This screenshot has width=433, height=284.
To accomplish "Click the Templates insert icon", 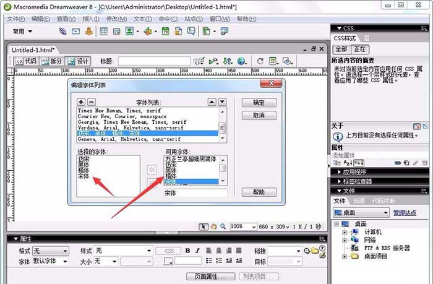I will tap(206, 31).
